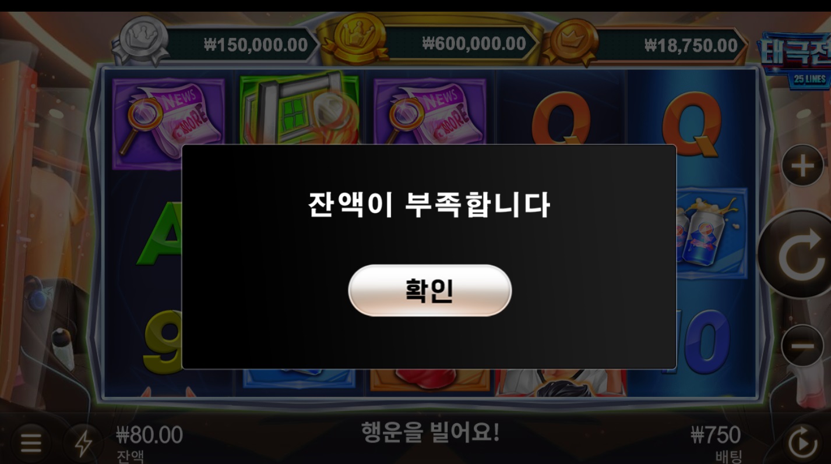The height and width of the screenshot is (464, 831).
Task: Tap the ₩80.00 balance display
Action: coord(149,435)
